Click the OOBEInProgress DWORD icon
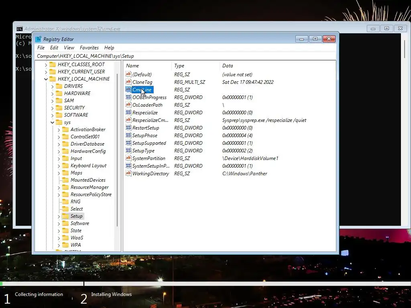Screen dimensions: 411x308 (x=128, y=97)
